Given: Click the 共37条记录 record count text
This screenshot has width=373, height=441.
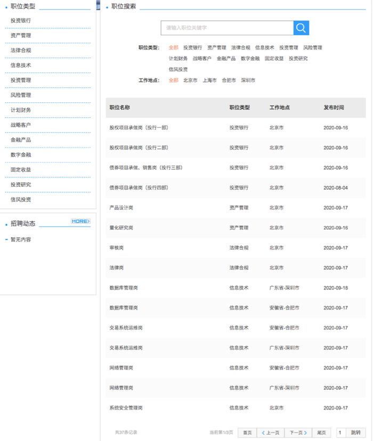Looking at the screenshot, I should tap(126, 432).
